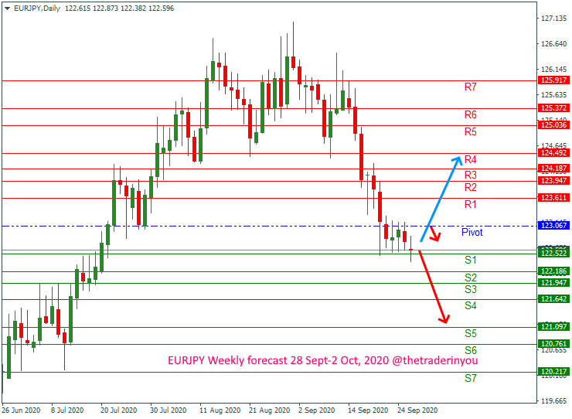Click the S7 support label
The width and height of the screenshot is (572, 419).
coord(470,379)
